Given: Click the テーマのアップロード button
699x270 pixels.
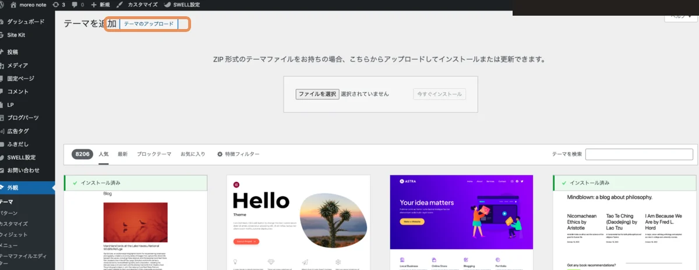Looking at the screenshot, I should tap(149, 24).
